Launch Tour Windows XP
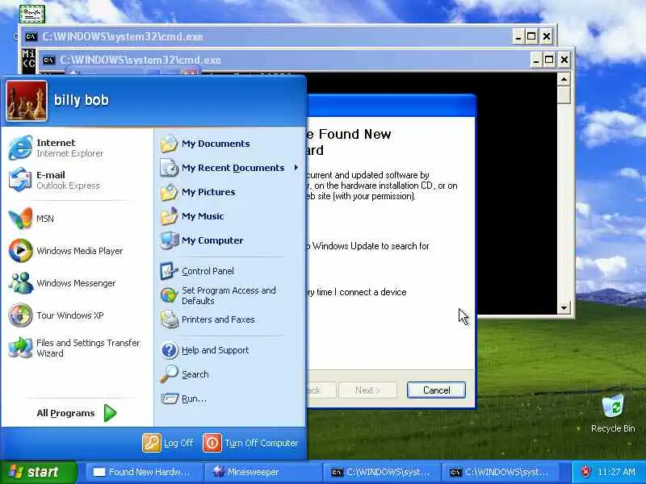646x484 pixels. [x=77, y=315]
